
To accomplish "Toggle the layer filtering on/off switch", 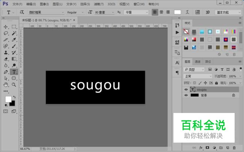I will [241, 69].
